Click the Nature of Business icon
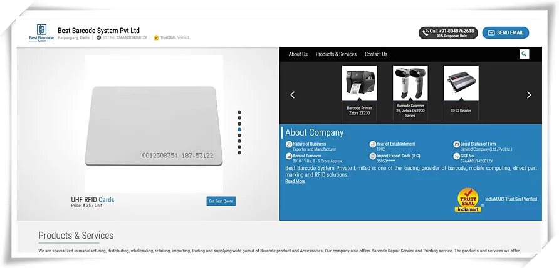Viewport: 559px width, 268px height. tap(289, 144)
